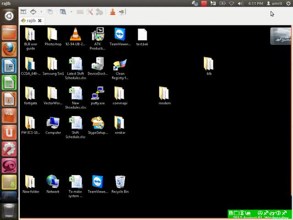
Task: Select the New folder icon
Action: (x=31, y=184)
